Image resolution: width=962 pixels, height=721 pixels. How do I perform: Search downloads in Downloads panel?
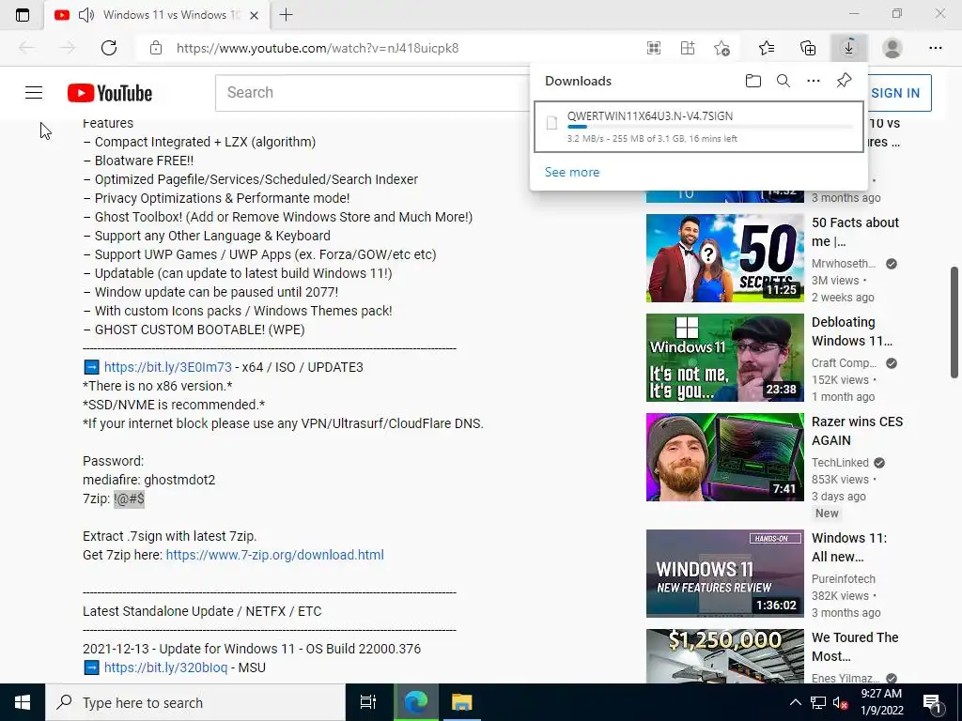(x=784, y=81)
